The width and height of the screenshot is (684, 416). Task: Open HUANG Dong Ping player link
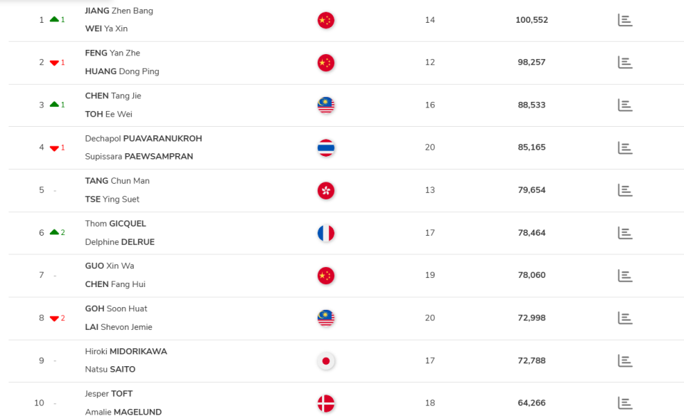122,71
